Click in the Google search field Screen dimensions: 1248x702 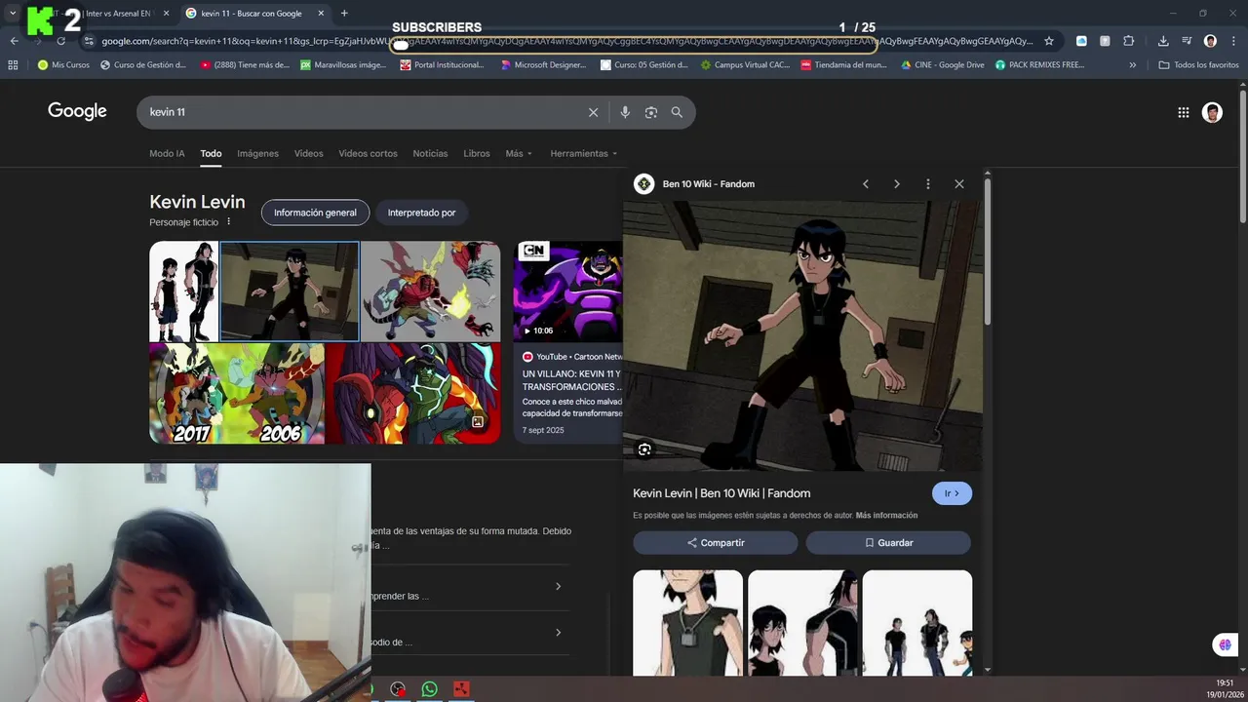(366, 112)
